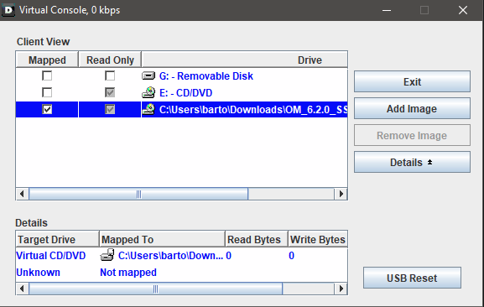Click the 'Not mapped' cell
Image resolution: width=484 pixels, height=307 pixels.
coord(128,272)
